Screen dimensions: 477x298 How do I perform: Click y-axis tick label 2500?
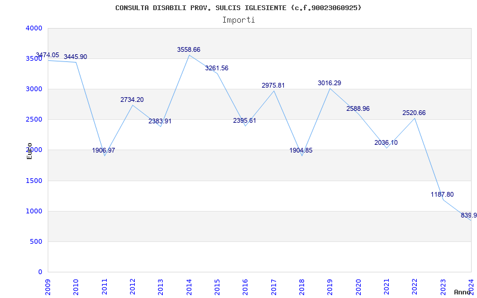point(34,120)
